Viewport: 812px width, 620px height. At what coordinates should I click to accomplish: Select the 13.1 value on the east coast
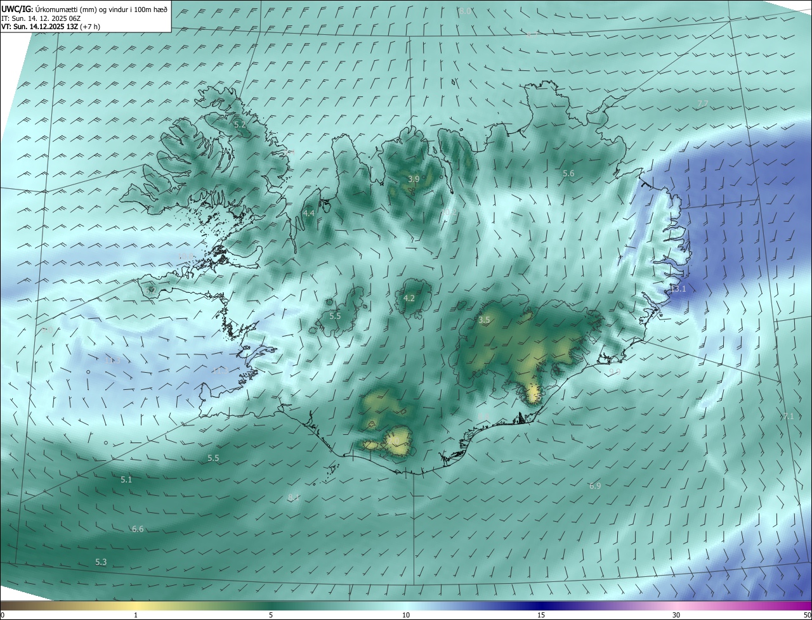[678, 288]
